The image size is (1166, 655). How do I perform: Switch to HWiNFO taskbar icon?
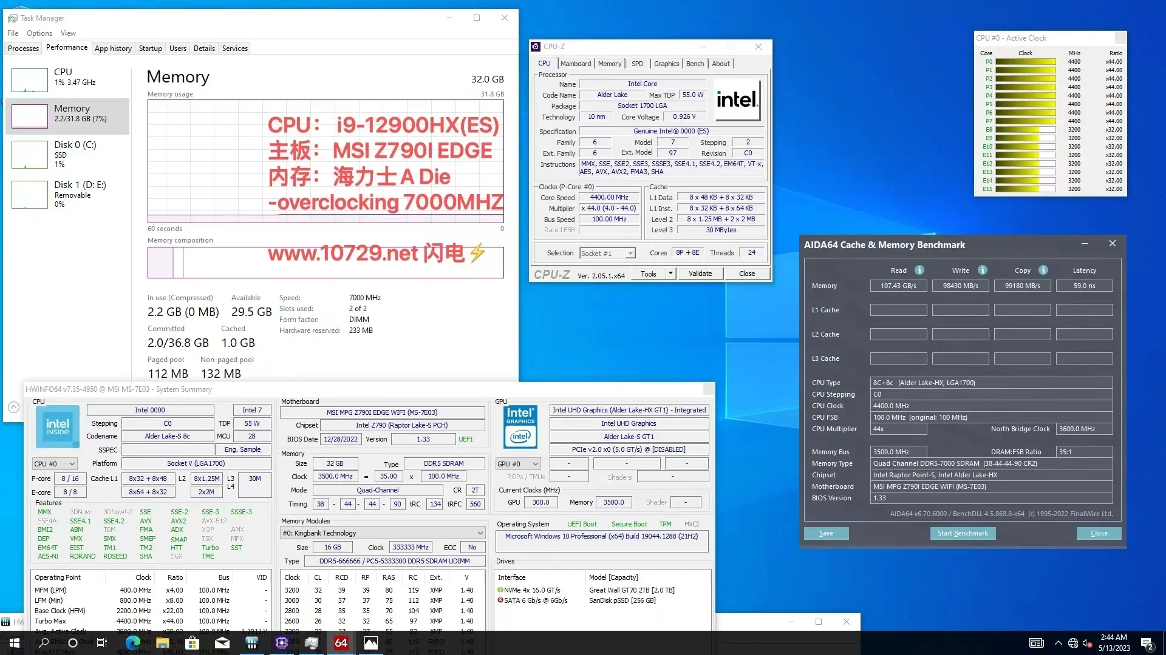point(251,643)
